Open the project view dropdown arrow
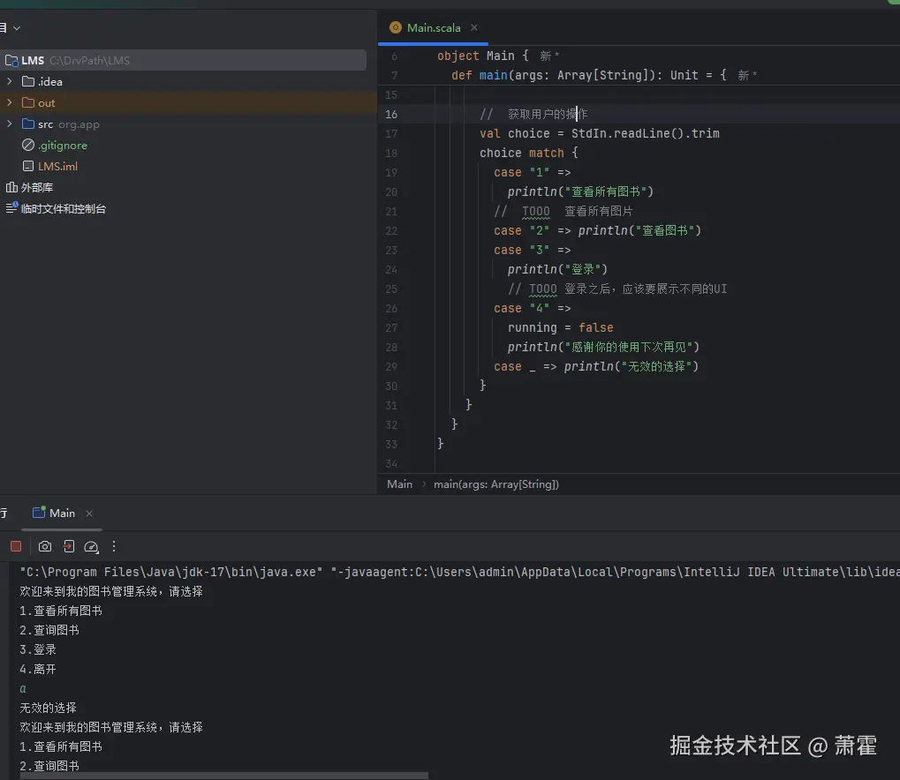This screenshot has width=900, height=780. pyautogui.click(x=17, y=28)
